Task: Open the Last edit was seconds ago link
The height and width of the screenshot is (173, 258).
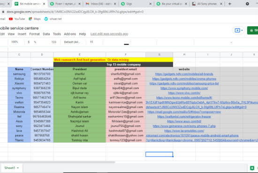Action: (x=109, y=34)
